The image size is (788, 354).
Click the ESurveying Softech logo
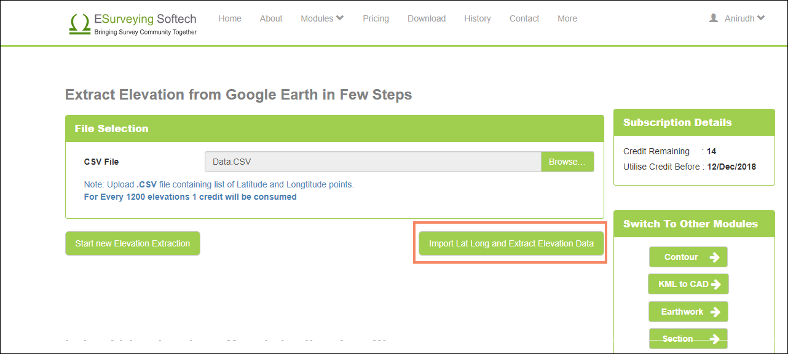[133, 23]
